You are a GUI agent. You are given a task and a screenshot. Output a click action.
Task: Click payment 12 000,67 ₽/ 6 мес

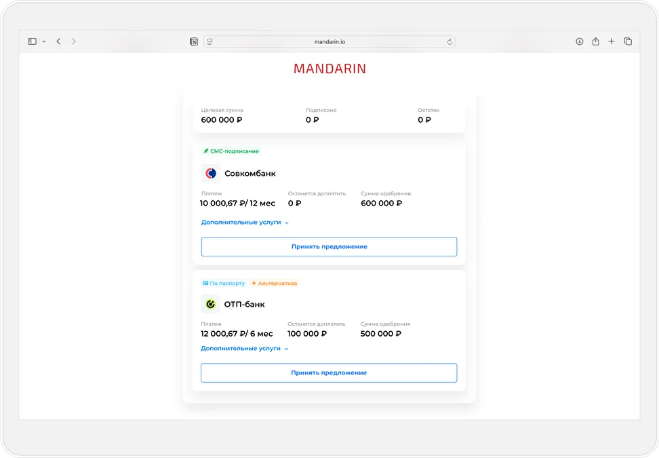coord(237,334)
